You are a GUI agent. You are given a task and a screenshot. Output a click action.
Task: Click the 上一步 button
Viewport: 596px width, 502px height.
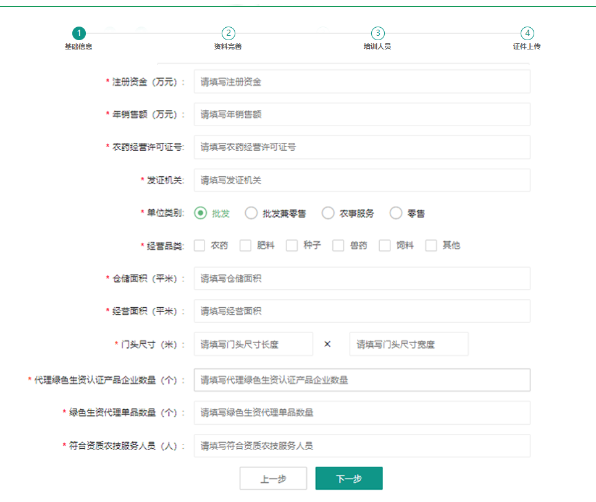273,479
